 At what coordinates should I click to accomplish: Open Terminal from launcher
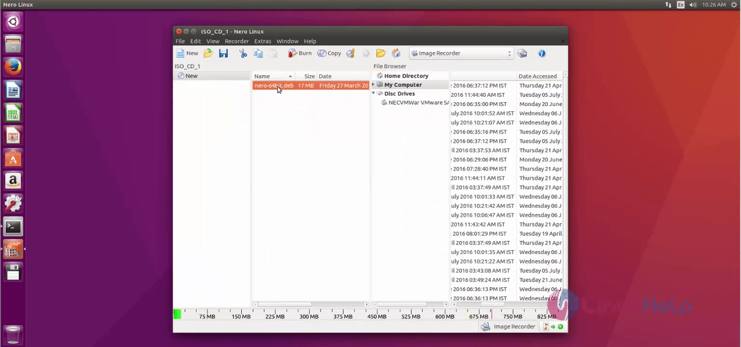pos(13,227)
